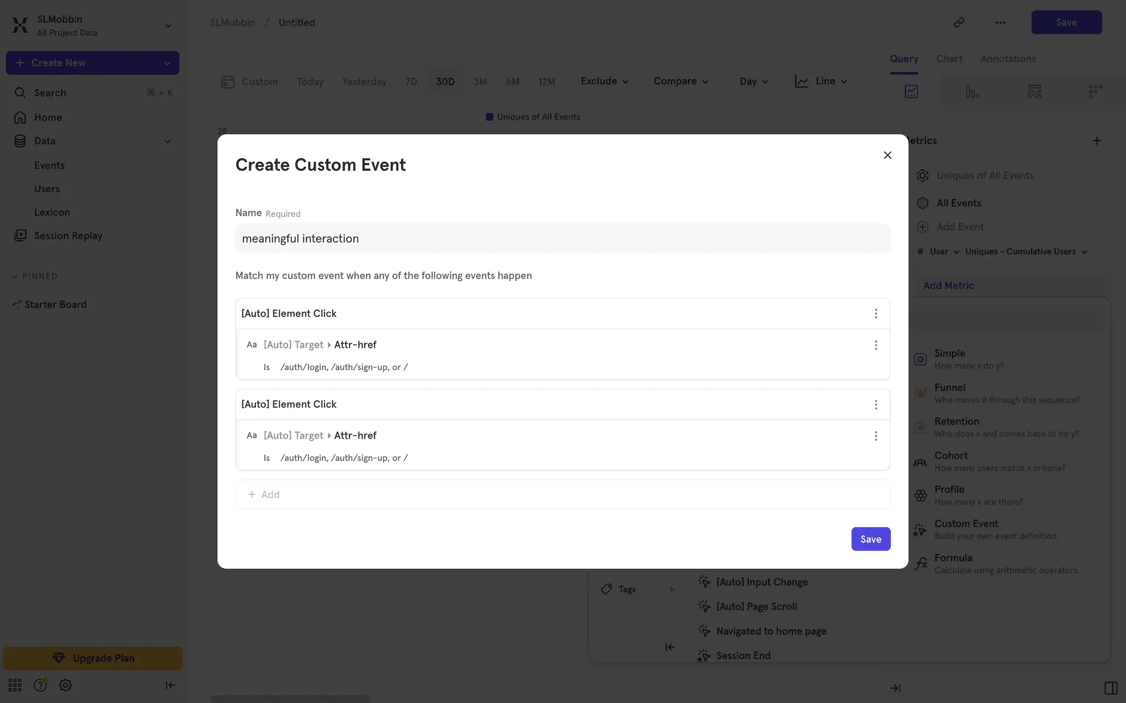Switch to the Chart tab
1126x703 pixels.
[949, 59]
